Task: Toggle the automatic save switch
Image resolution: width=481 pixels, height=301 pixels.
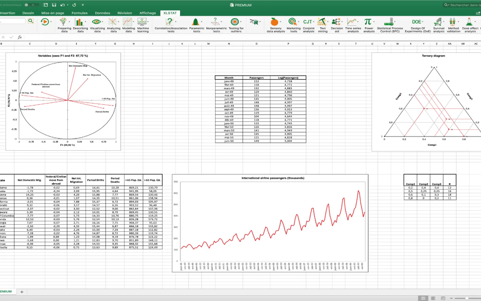Action: click(31, 5)
